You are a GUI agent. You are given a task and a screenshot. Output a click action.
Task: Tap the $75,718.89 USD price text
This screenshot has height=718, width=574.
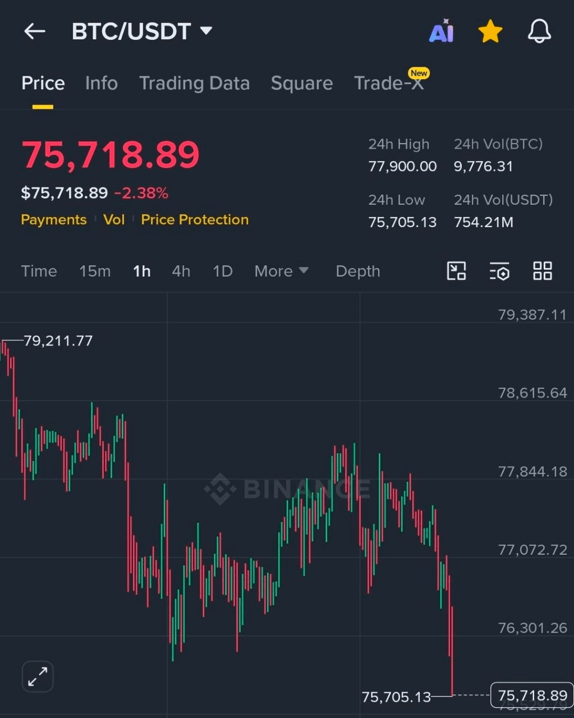(x=64, y=193)
